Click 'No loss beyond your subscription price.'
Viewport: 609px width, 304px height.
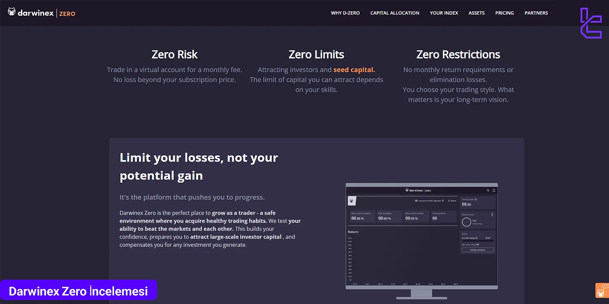(x=175, y=80)
